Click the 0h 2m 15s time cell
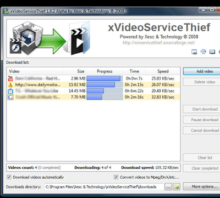This screenshot has width=220, height=198. point(134,85)
